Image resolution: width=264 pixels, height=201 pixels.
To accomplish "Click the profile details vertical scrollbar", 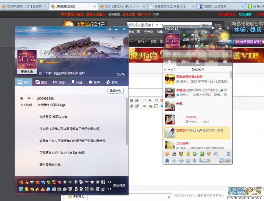I will pyautogui.click(x=127, y=121).
